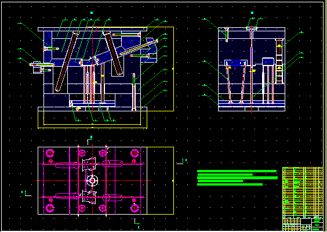
Task: Pick the cyan grip above the front section view
Action: tap(92, 13)
